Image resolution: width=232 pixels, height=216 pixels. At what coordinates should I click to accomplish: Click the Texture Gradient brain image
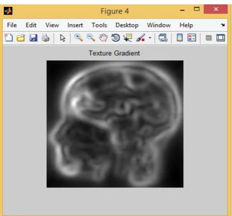[x=115, y=124]
